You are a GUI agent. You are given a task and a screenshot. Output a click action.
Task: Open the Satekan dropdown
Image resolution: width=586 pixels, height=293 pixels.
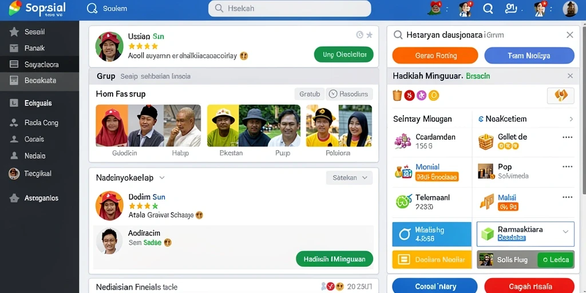(x=350, y=178)
